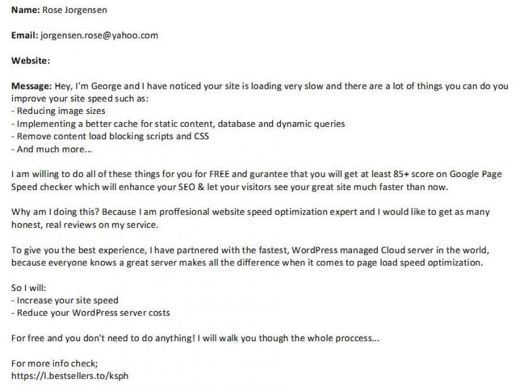Viewport: 520px width, 388px height.
Task: Click the "And much more..." line
Action: [51, 149]
